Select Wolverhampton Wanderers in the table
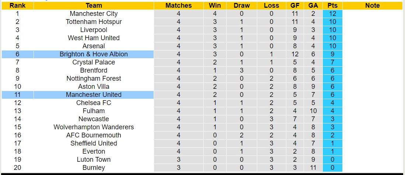Image resolution: width=405 pixels, height=175 pixels. click(94, 127)
